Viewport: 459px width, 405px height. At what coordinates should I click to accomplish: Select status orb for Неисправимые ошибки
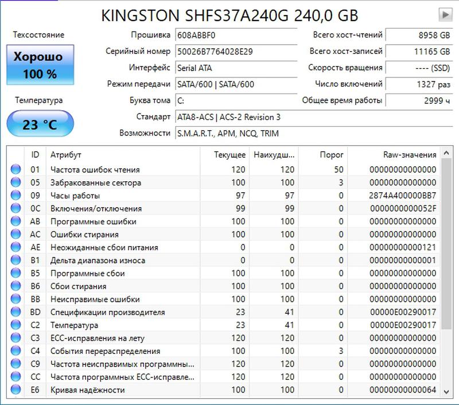pos(15,299)
